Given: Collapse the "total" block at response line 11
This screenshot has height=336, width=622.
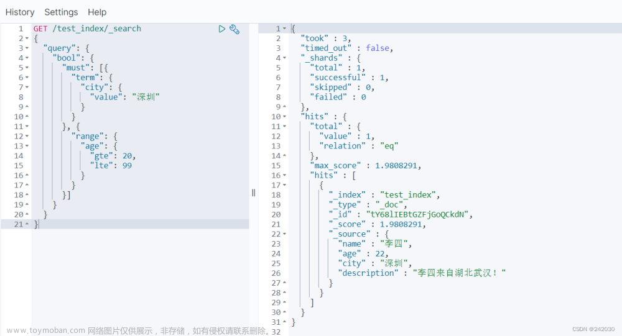Looking at the screenshot, I should 284,127.
